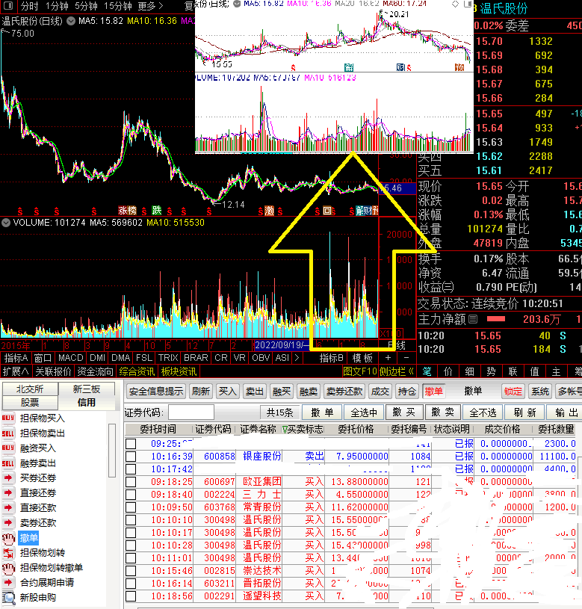Open the 指标A indicator menu

16,358
